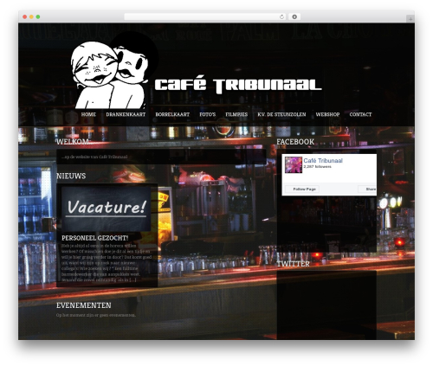Open the Borrelkaart menu item

tap(172, 114)
